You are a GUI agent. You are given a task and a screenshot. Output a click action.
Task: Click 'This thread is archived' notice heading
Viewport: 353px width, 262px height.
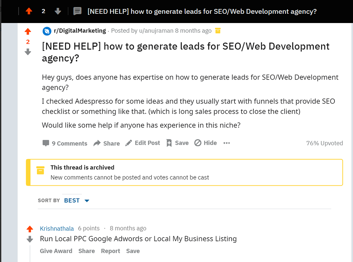pos(82,167)
